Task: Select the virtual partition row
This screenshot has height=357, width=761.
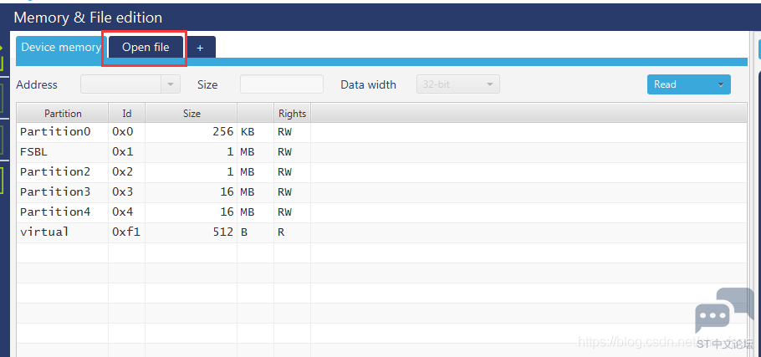Action: 382,232
